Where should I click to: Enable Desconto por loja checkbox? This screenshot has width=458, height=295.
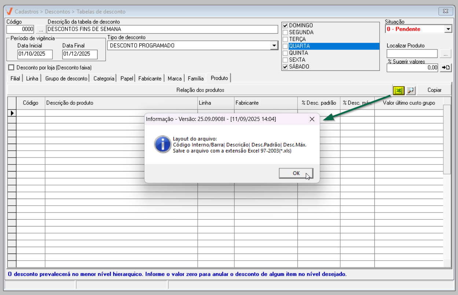pyautogui.click(x=11, y=67)
